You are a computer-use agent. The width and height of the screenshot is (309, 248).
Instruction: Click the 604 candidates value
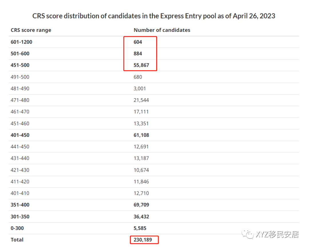[x=138, y=42]
